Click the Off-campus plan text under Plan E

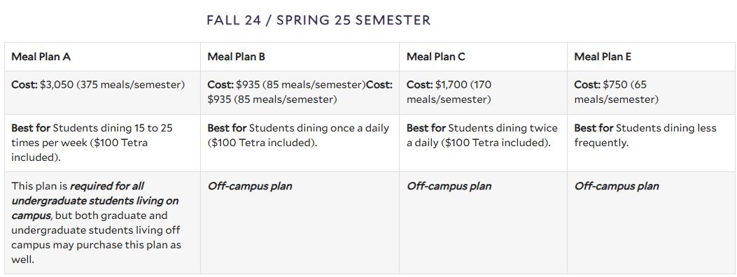pos(616,186)
